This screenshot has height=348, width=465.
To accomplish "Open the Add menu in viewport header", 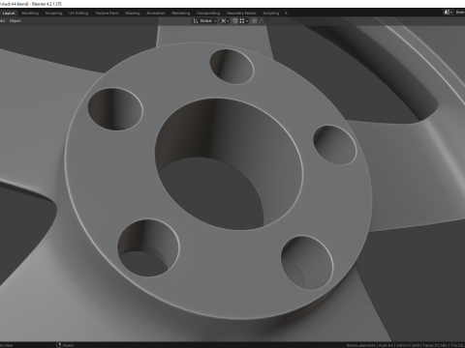I will 2,21.
